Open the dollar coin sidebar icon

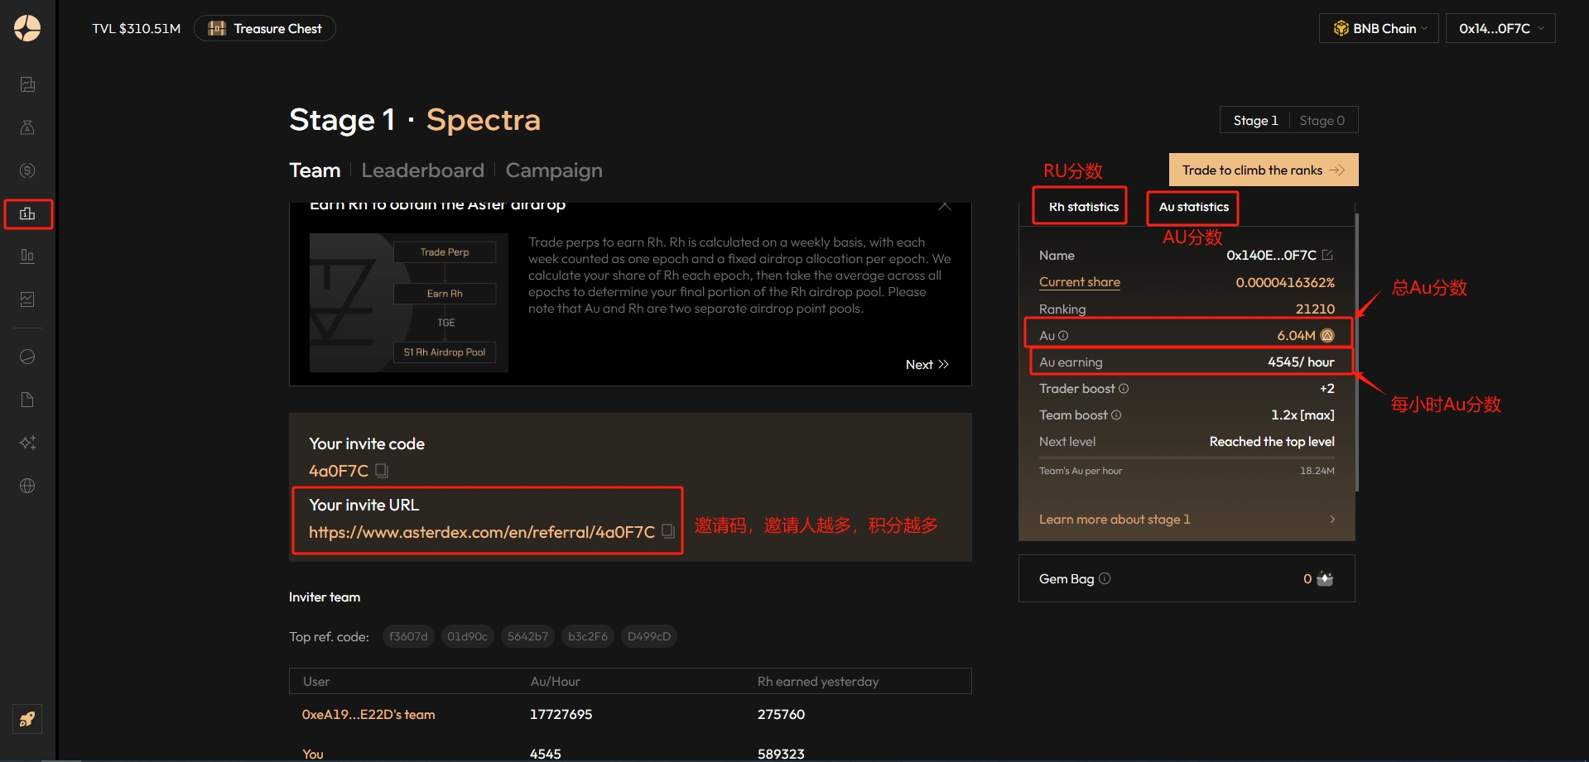(x=27, y=170)
